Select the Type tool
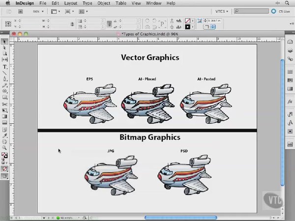Screen dimensions: 295x221 coord(5,67)
